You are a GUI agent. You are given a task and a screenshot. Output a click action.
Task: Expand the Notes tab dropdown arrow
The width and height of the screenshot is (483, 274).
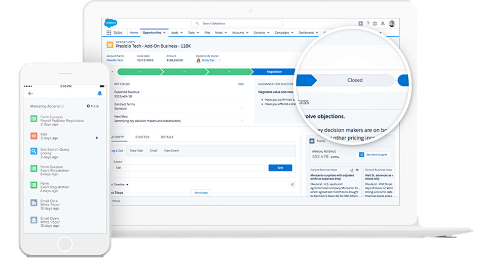pos(226,32)
